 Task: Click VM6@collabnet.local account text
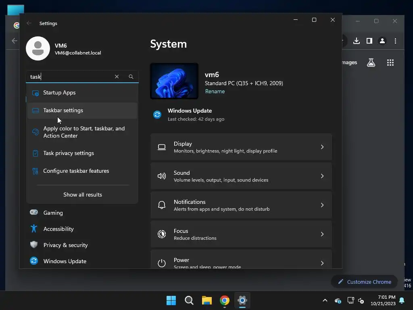tap(78, 53)
